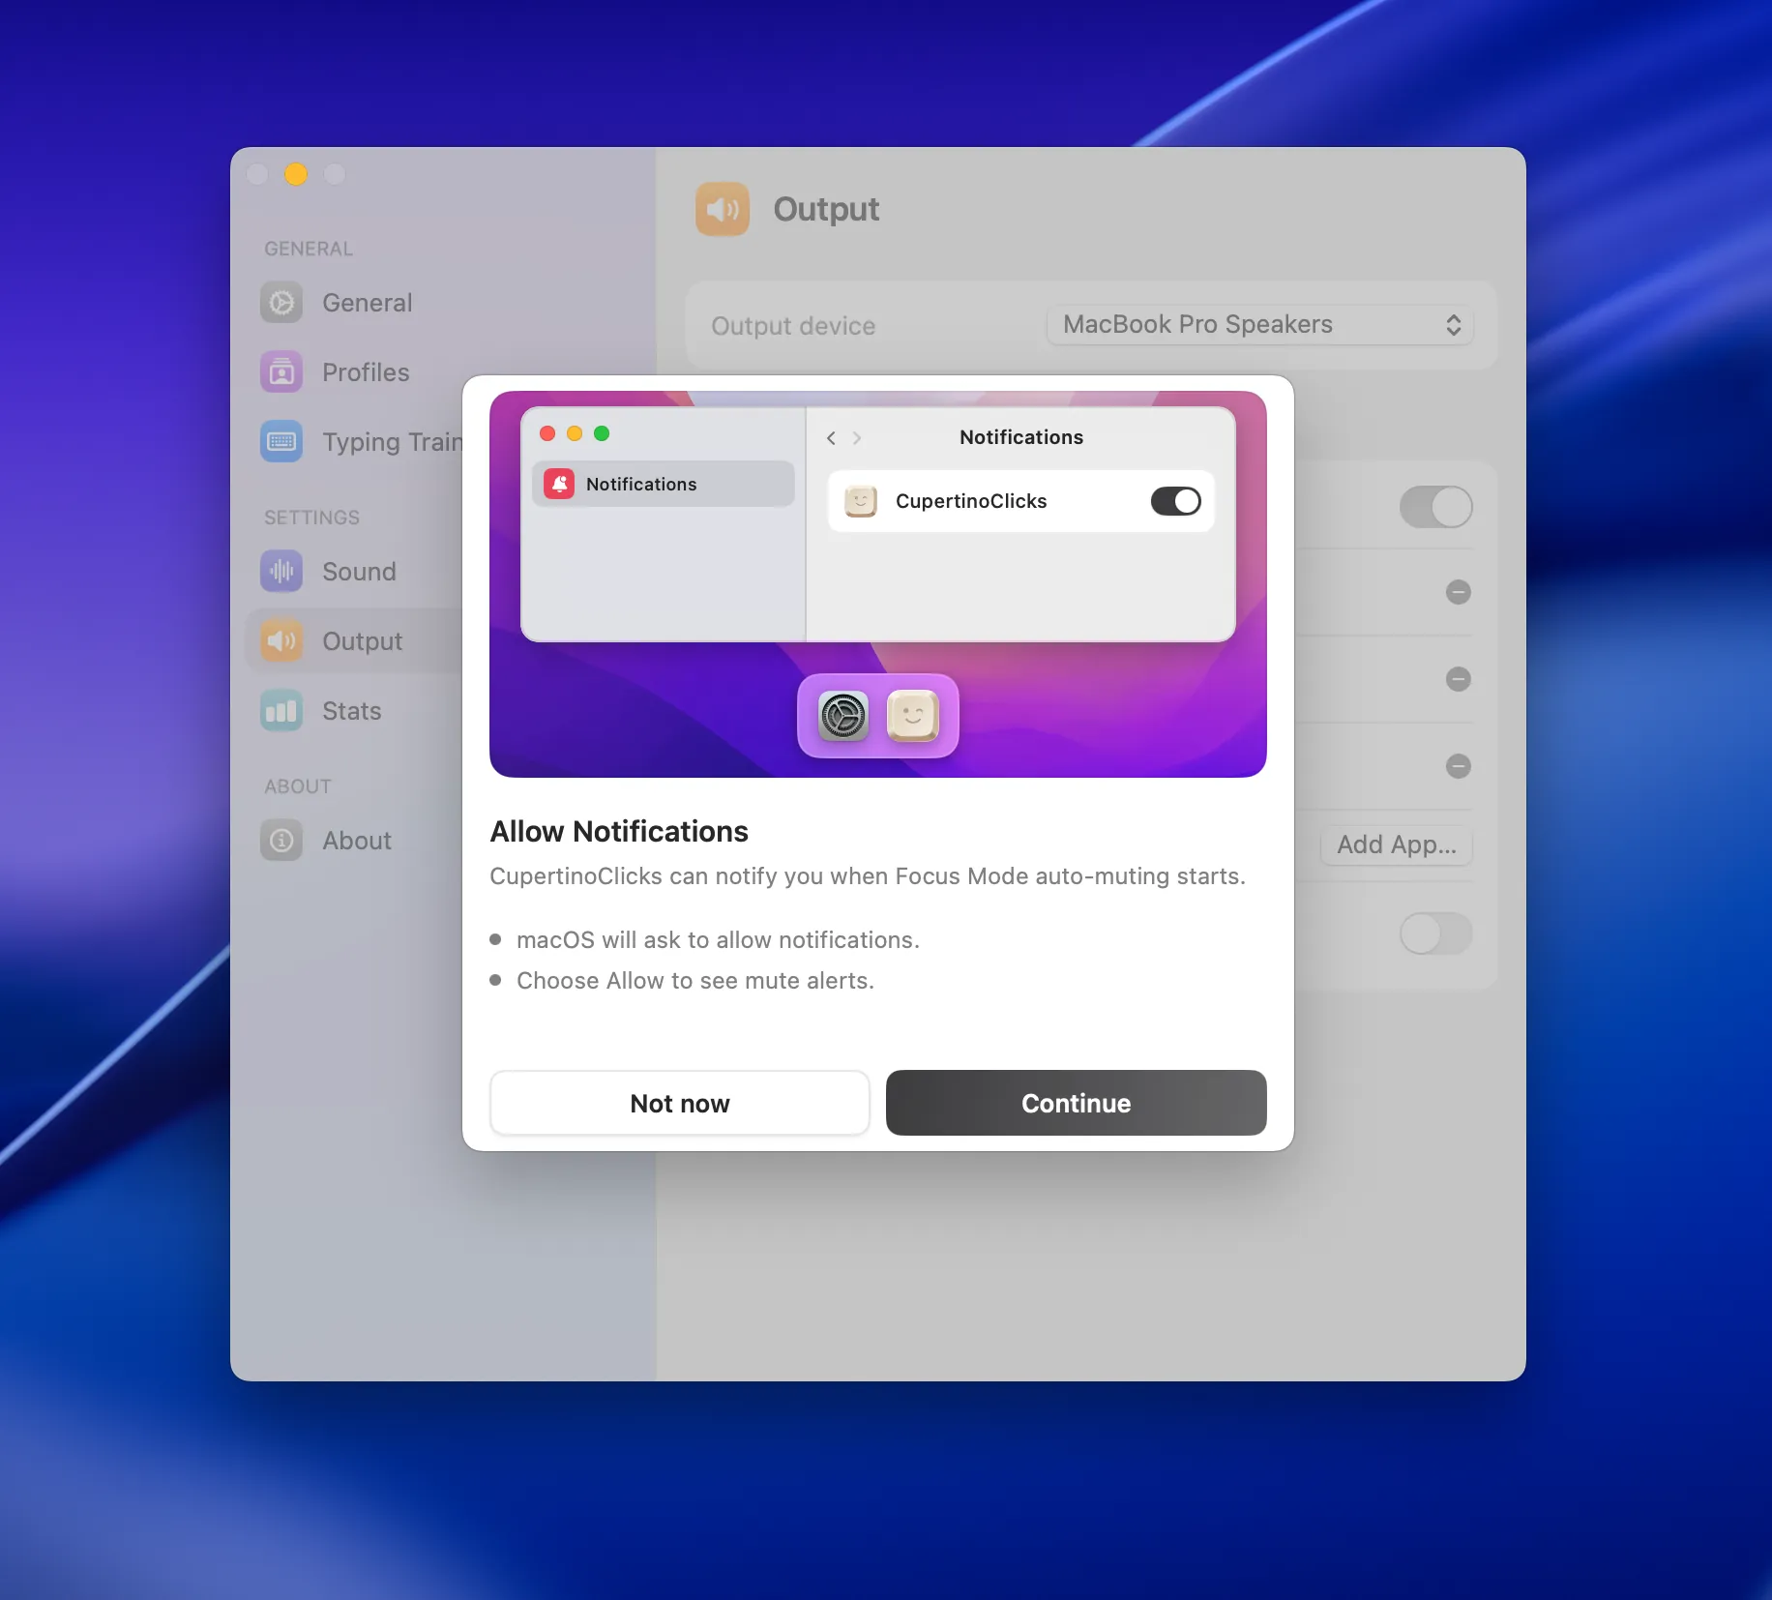
Task: Toggle the CupertinoClicks notifications switch
Action: tap(1175, 501)
